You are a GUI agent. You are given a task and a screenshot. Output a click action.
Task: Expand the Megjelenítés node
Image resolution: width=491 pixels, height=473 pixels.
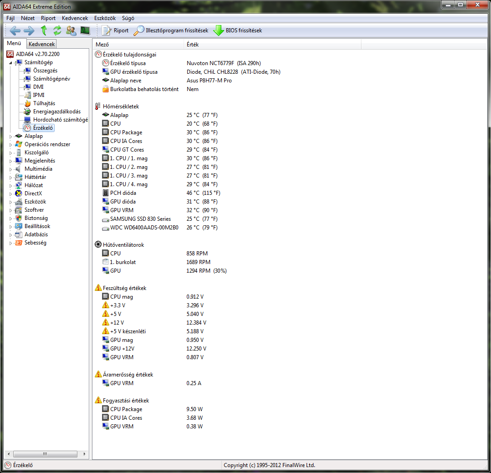coord(10,161)
